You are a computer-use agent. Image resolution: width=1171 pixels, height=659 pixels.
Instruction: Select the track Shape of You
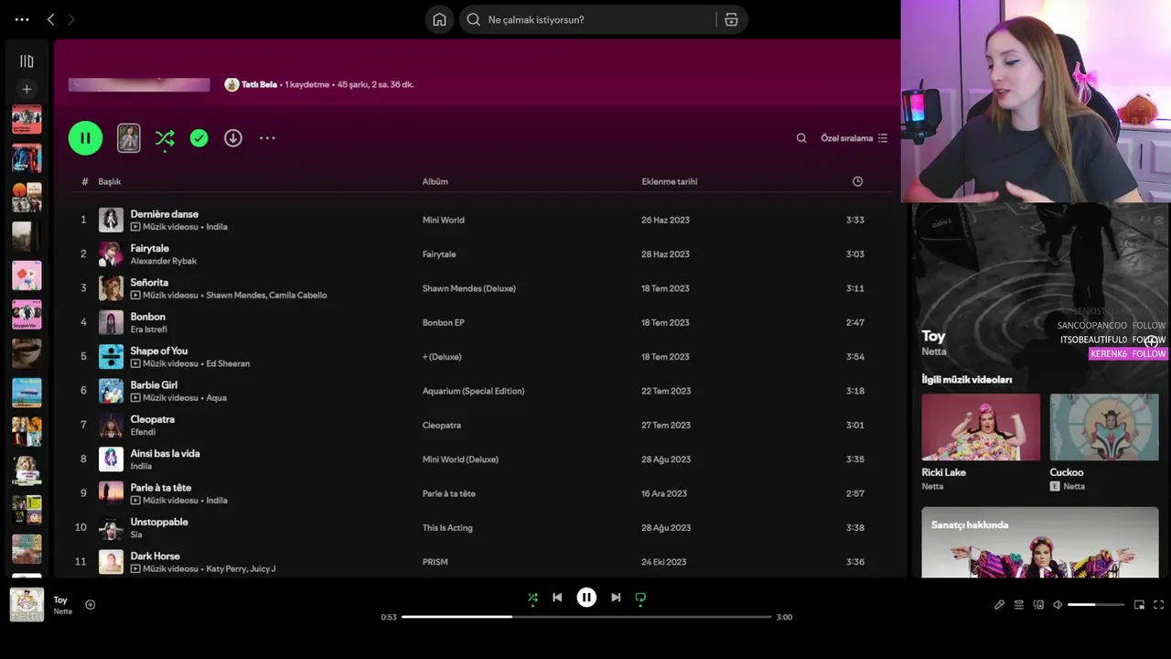159,351
